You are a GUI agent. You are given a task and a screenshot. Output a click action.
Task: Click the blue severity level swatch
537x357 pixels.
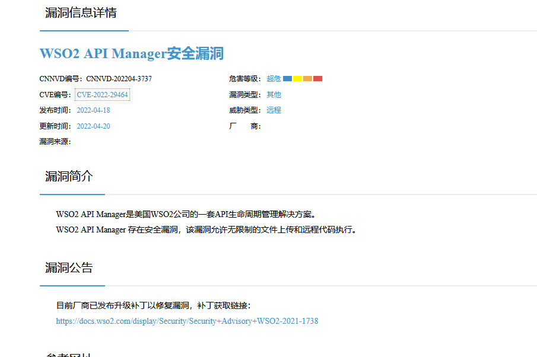click(x=288, y=79)
